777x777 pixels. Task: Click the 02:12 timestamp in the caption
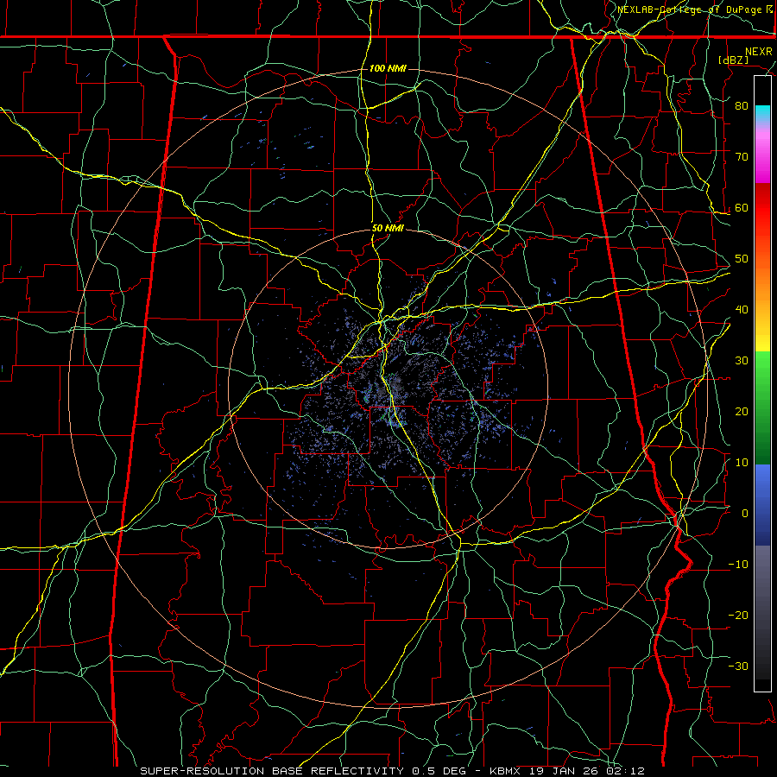coord(629,771)
